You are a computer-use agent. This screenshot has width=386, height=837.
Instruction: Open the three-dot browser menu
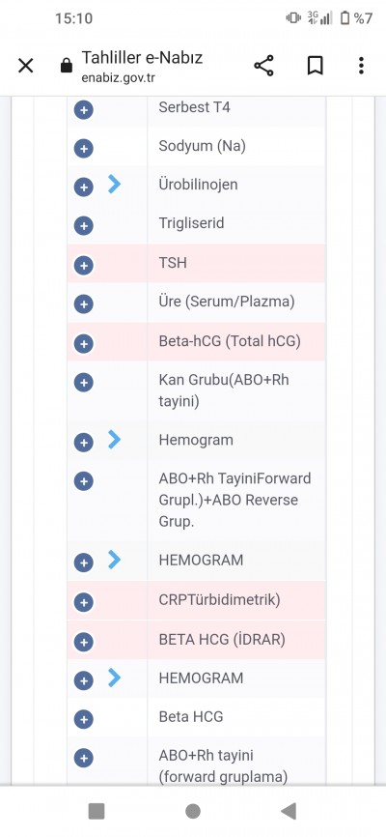click(x=361, y=66)
